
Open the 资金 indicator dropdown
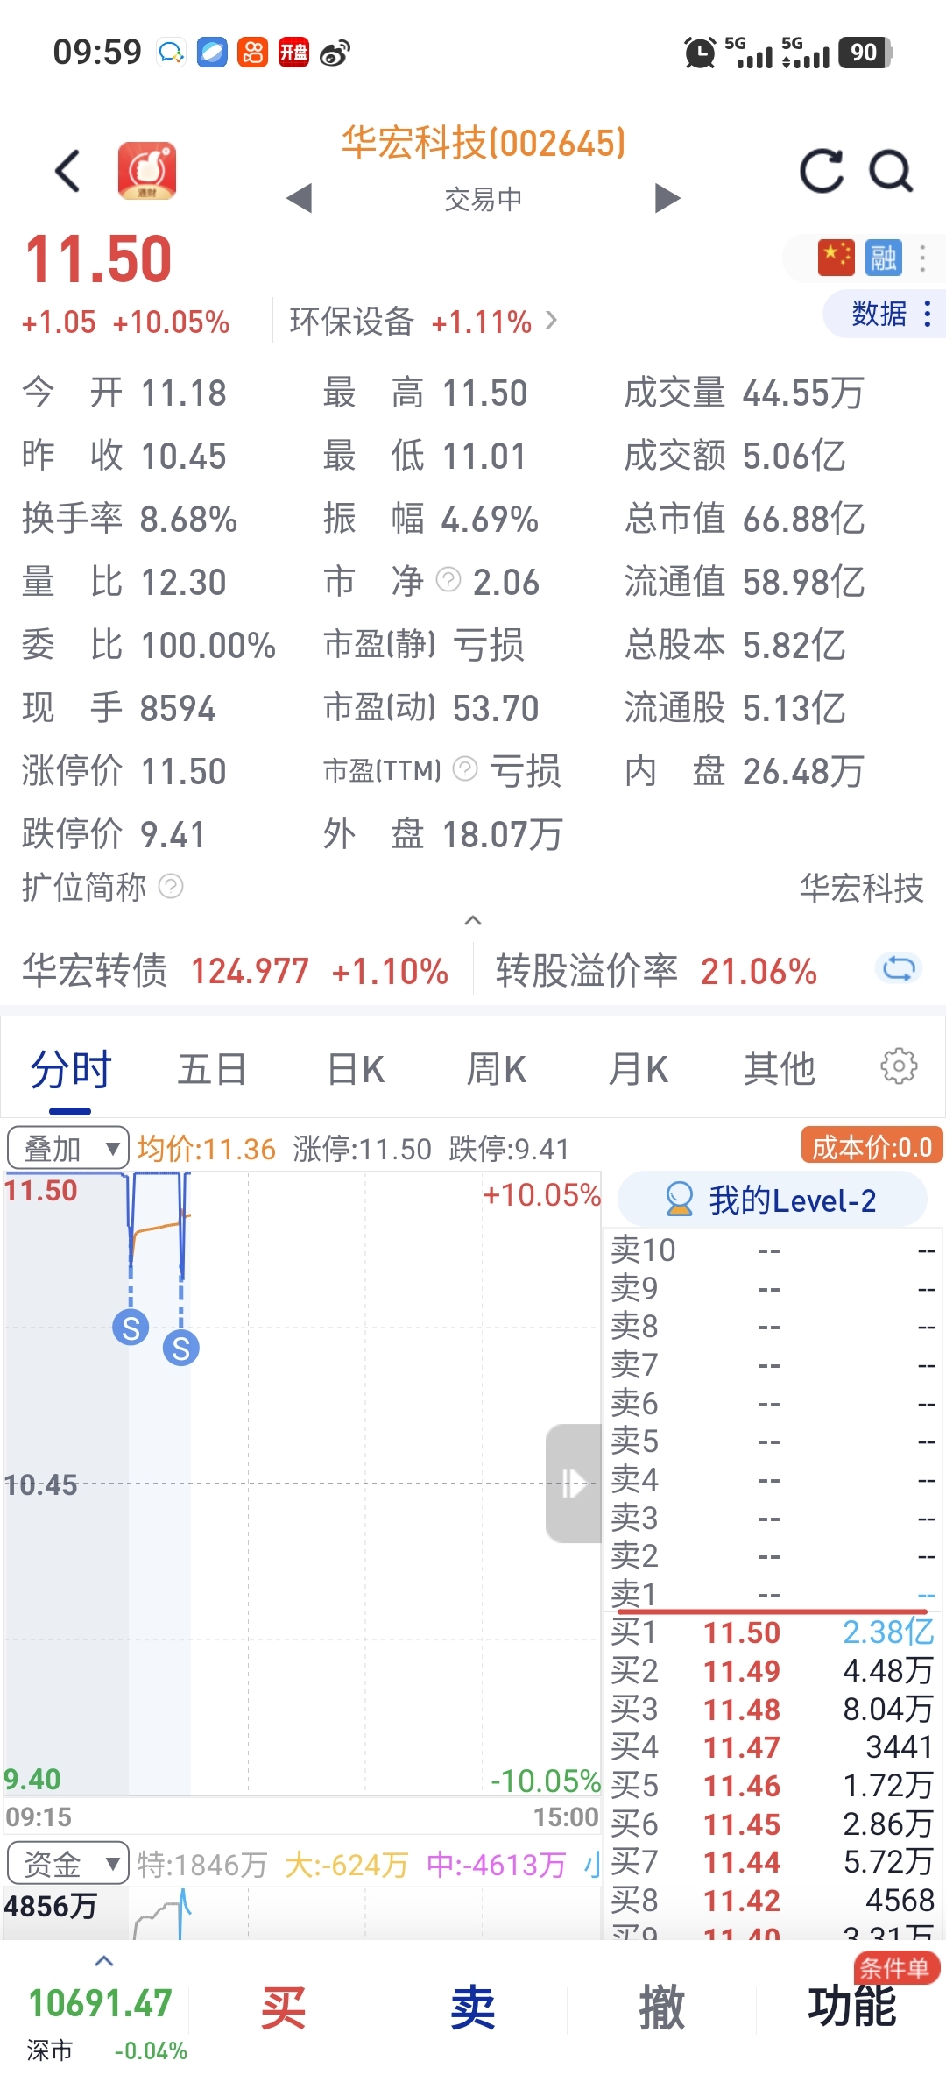tap(67, 1864)
